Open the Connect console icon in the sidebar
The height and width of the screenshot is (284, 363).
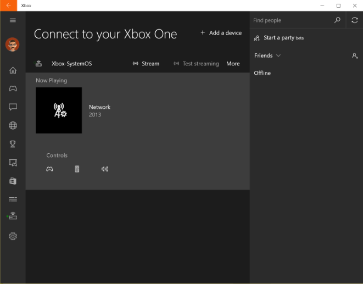12,216
